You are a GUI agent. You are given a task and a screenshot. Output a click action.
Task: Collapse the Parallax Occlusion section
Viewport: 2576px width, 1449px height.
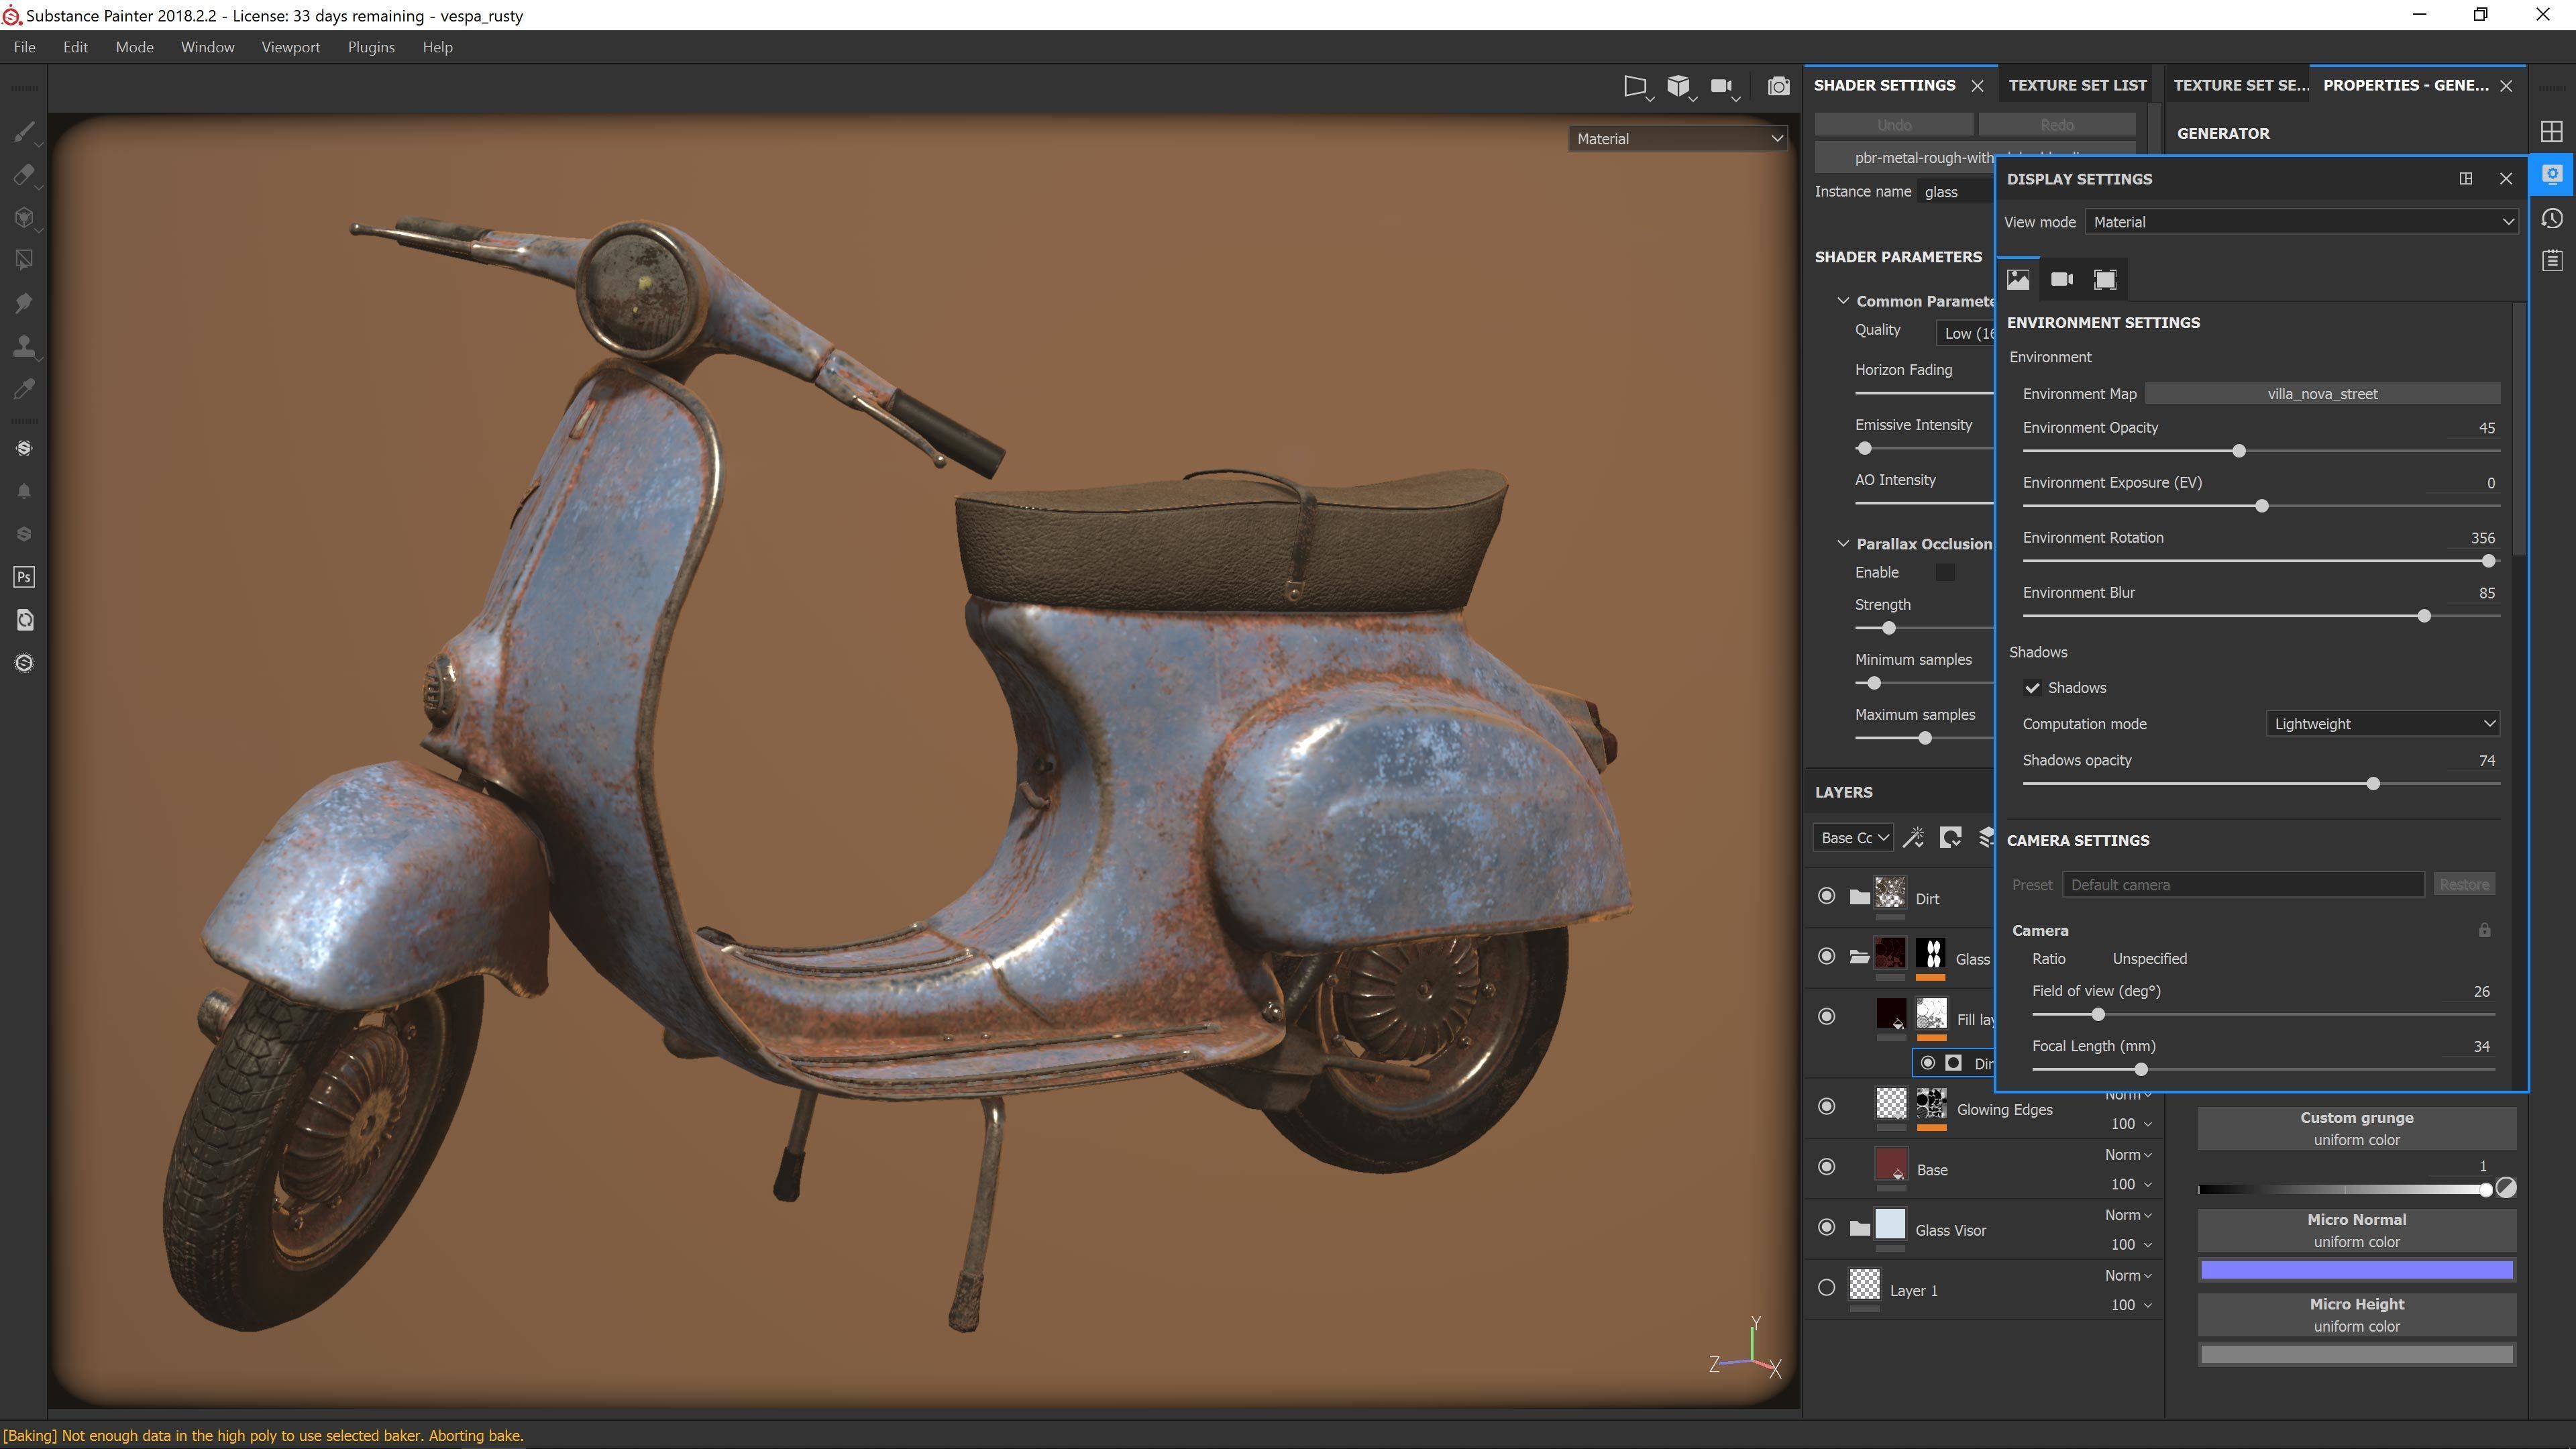pyautogui.click(x=1843, y=544)
